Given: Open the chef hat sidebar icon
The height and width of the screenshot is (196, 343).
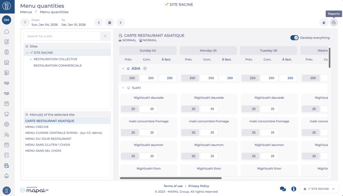Looking at the screenshot, I should [7, 114].
